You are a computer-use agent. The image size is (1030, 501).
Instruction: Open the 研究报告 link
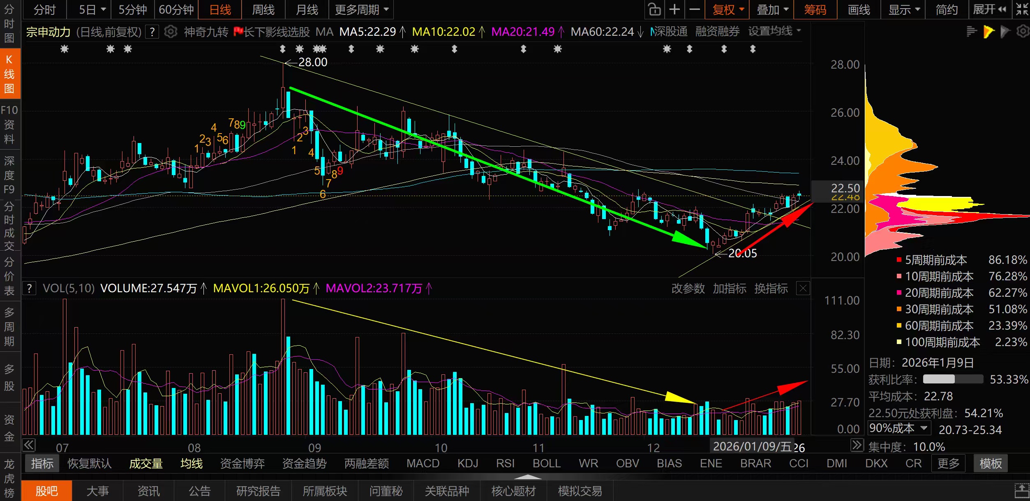click(x=258, y=491)
